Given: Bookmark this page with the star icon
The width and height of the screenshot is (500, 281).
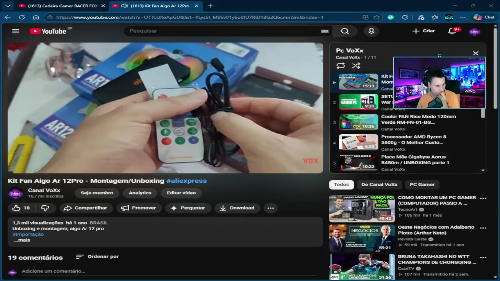Looking at the screenshot, I should pos(377,17).
